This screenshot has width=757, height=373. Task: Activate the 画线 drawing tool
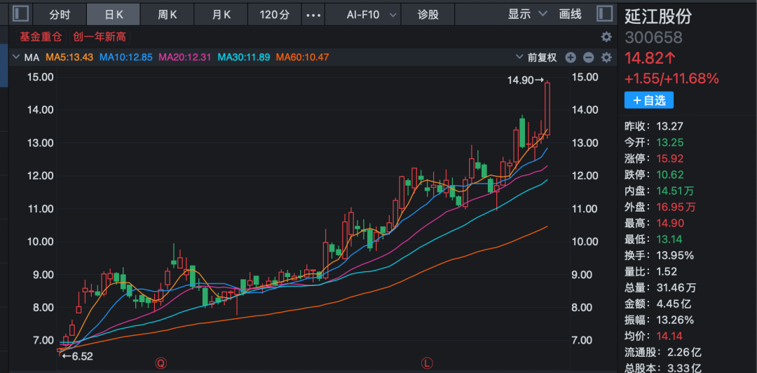[571, 14]
